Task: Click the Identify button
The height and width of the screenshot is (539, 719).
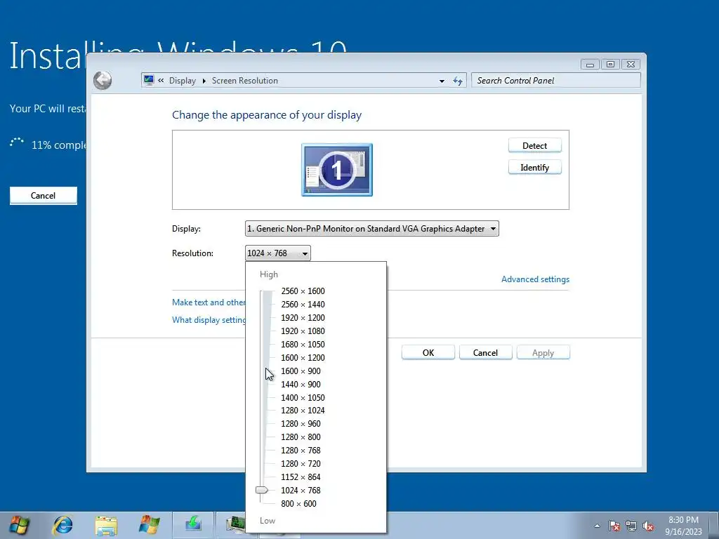Action: tap(534, 168)
